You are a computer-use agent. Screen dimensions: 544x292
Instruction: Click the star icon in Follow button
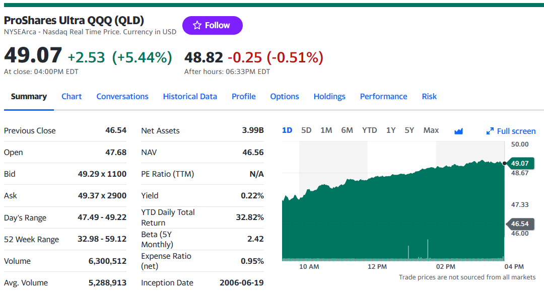[197, 25]
